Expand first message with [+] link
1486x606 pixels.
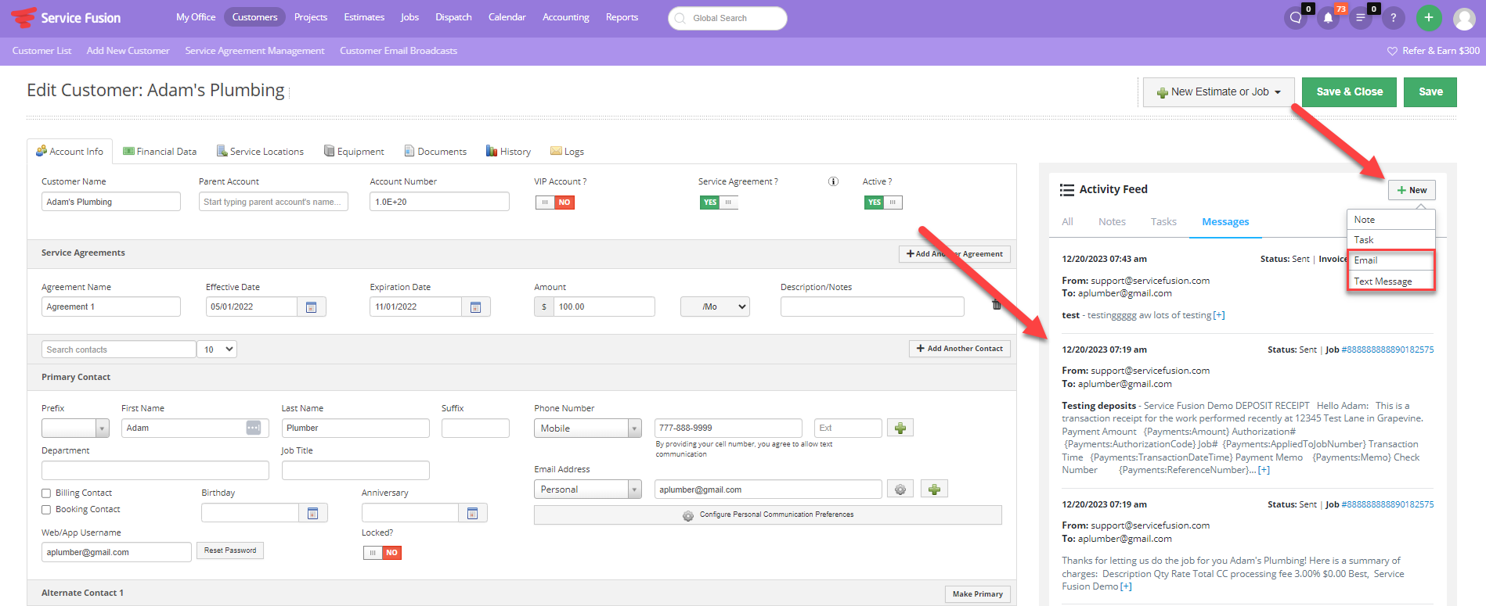coord(1219,315)
